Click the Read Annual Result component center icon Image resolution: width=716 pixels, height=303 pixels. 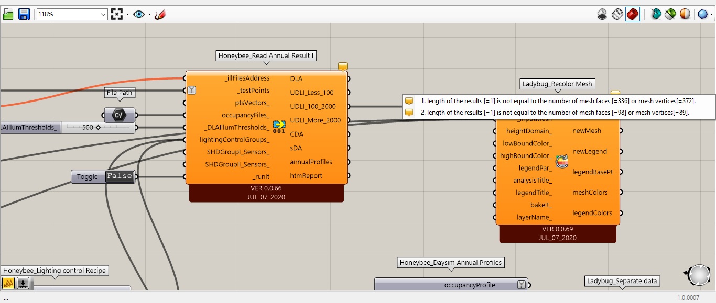[279, 127]
